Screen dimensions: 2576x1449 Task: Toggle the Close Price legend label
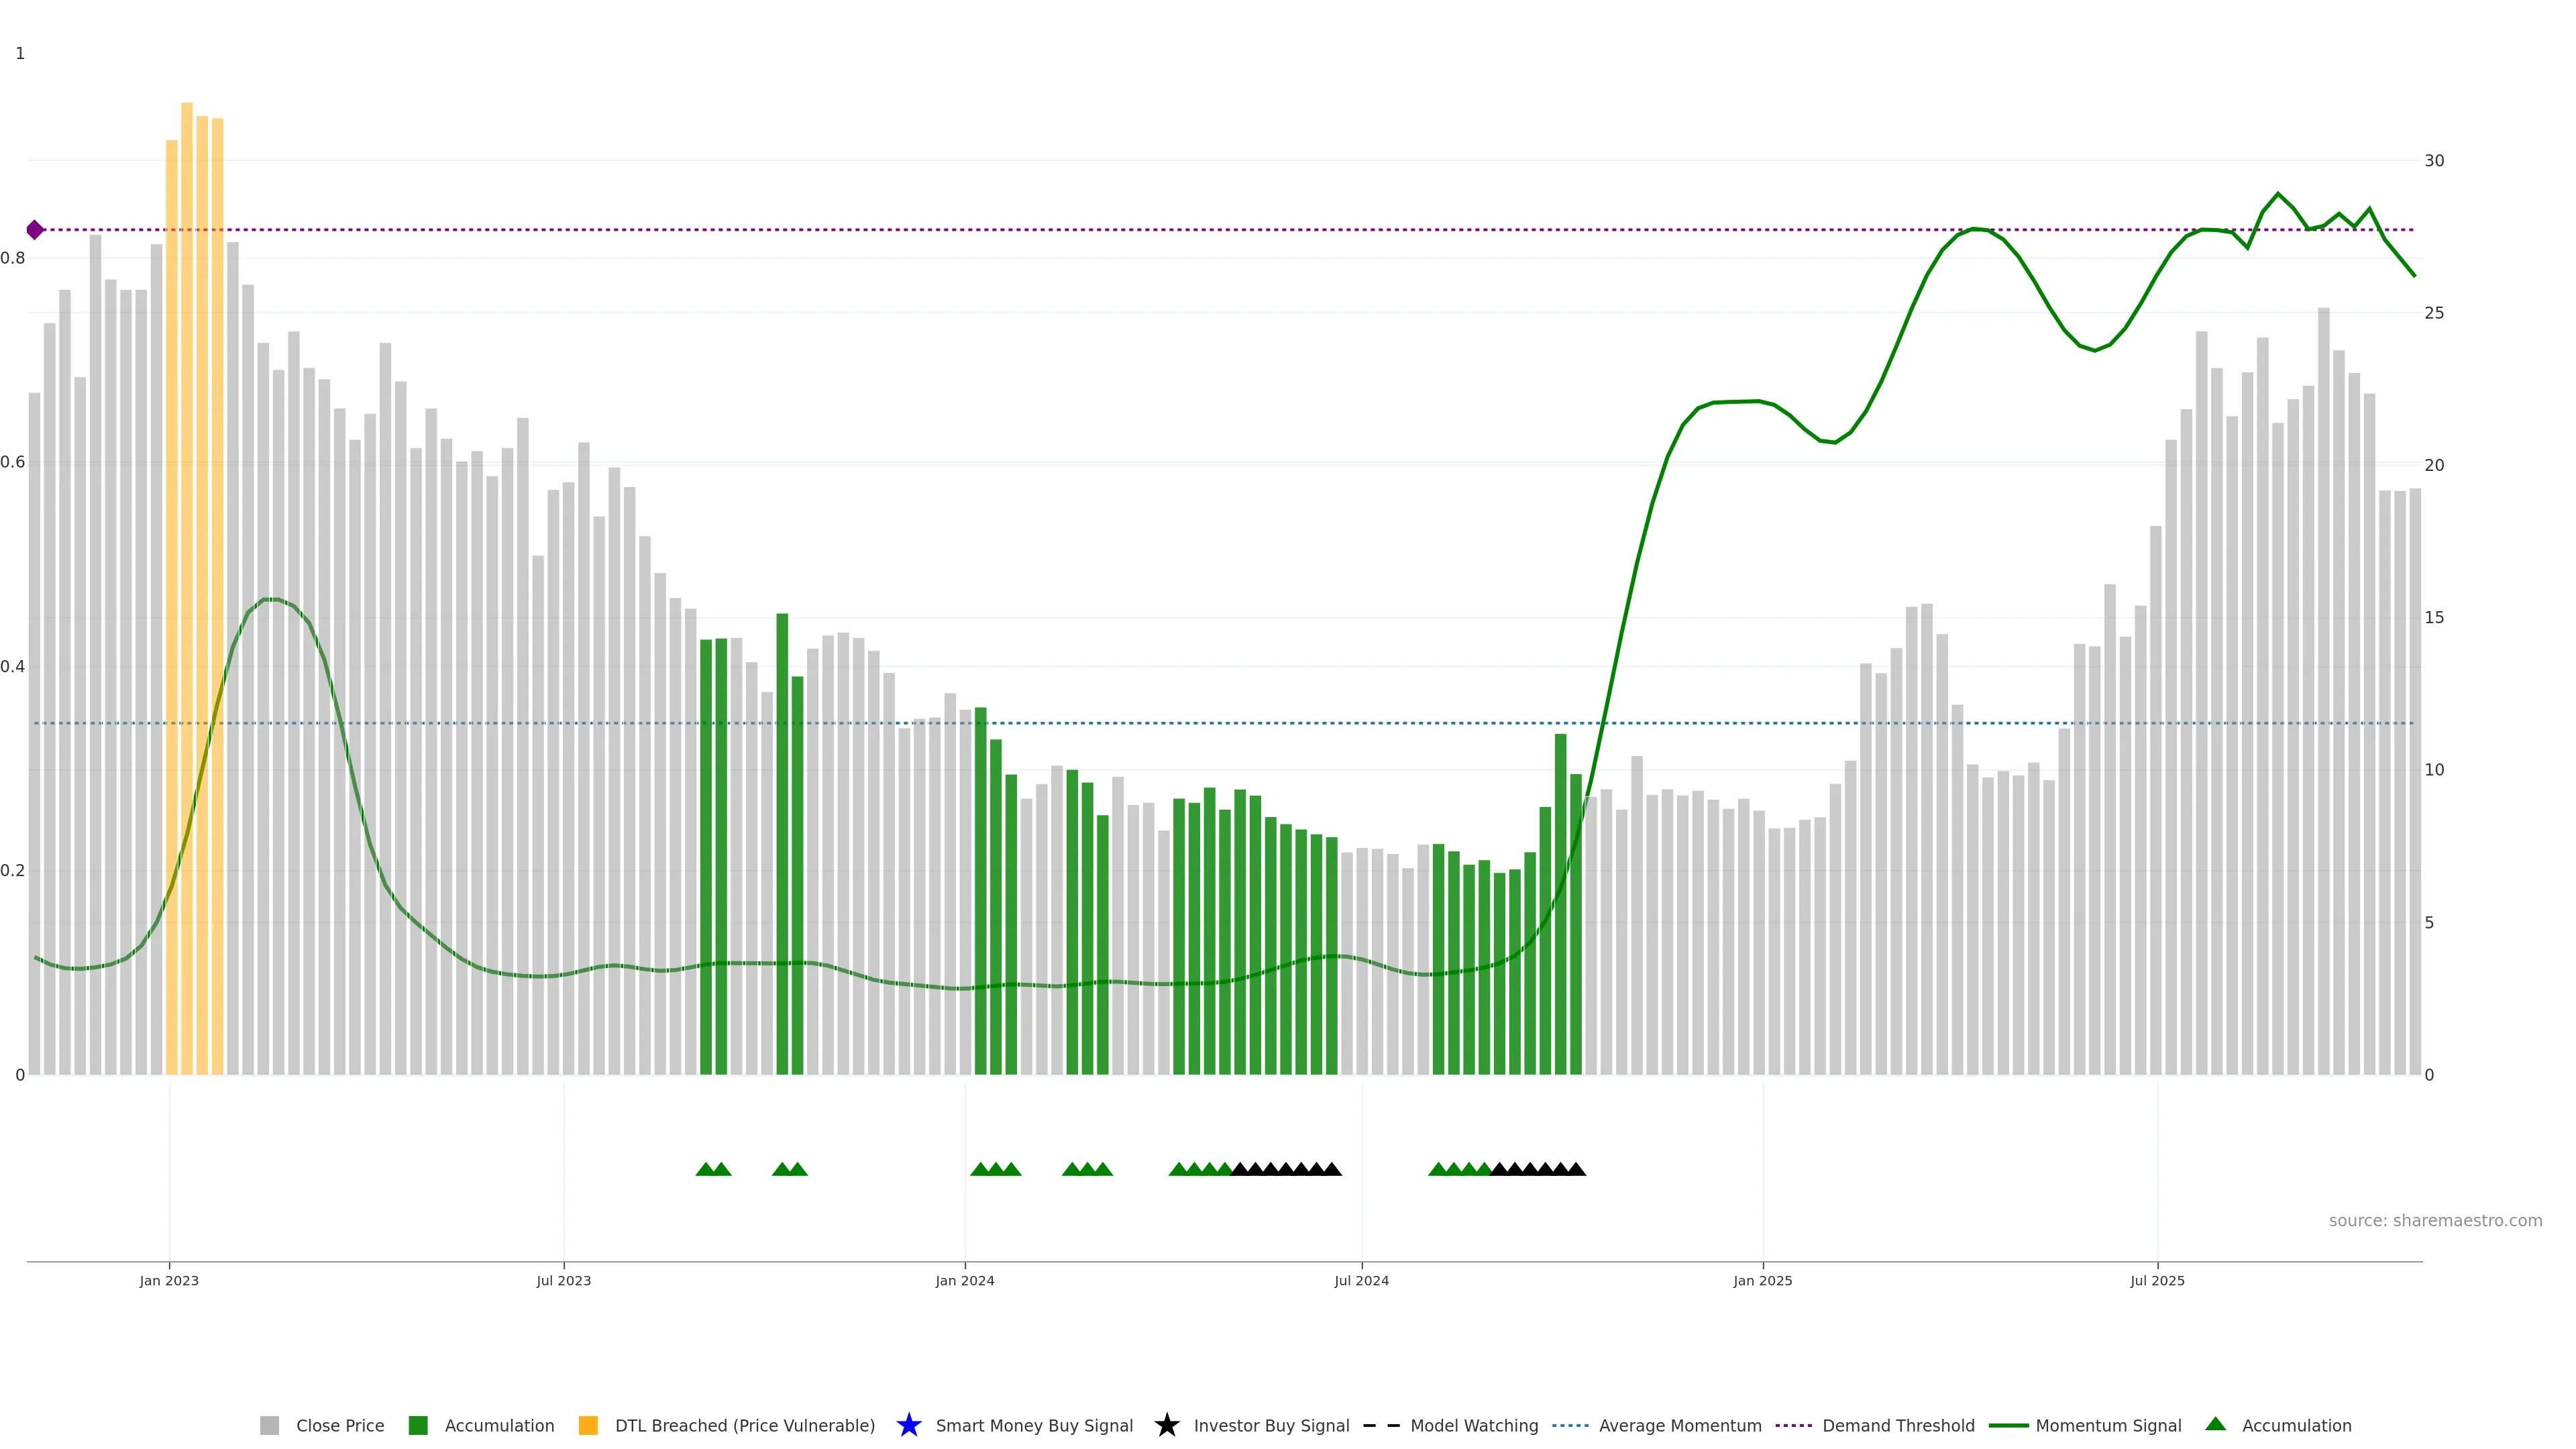coord(340,1426)
